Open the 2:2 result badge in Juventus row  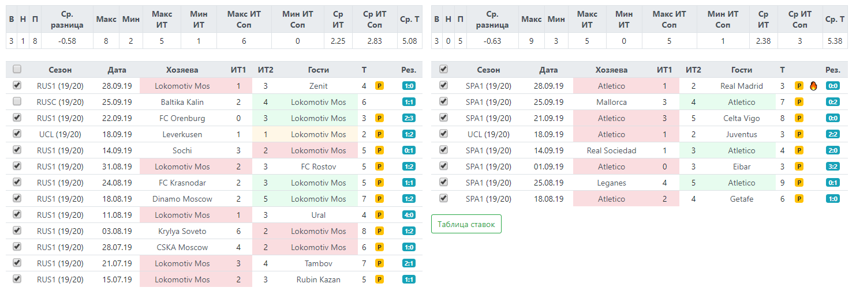[x=833, y=134]
